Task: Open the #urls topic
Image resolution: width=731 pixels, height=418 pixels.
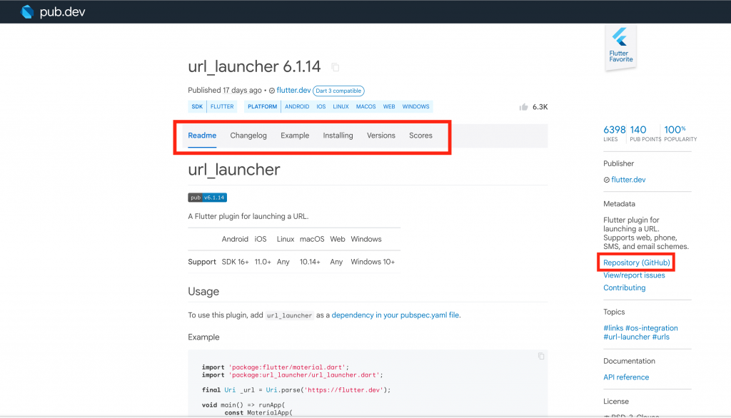Action: coord(660,337)
